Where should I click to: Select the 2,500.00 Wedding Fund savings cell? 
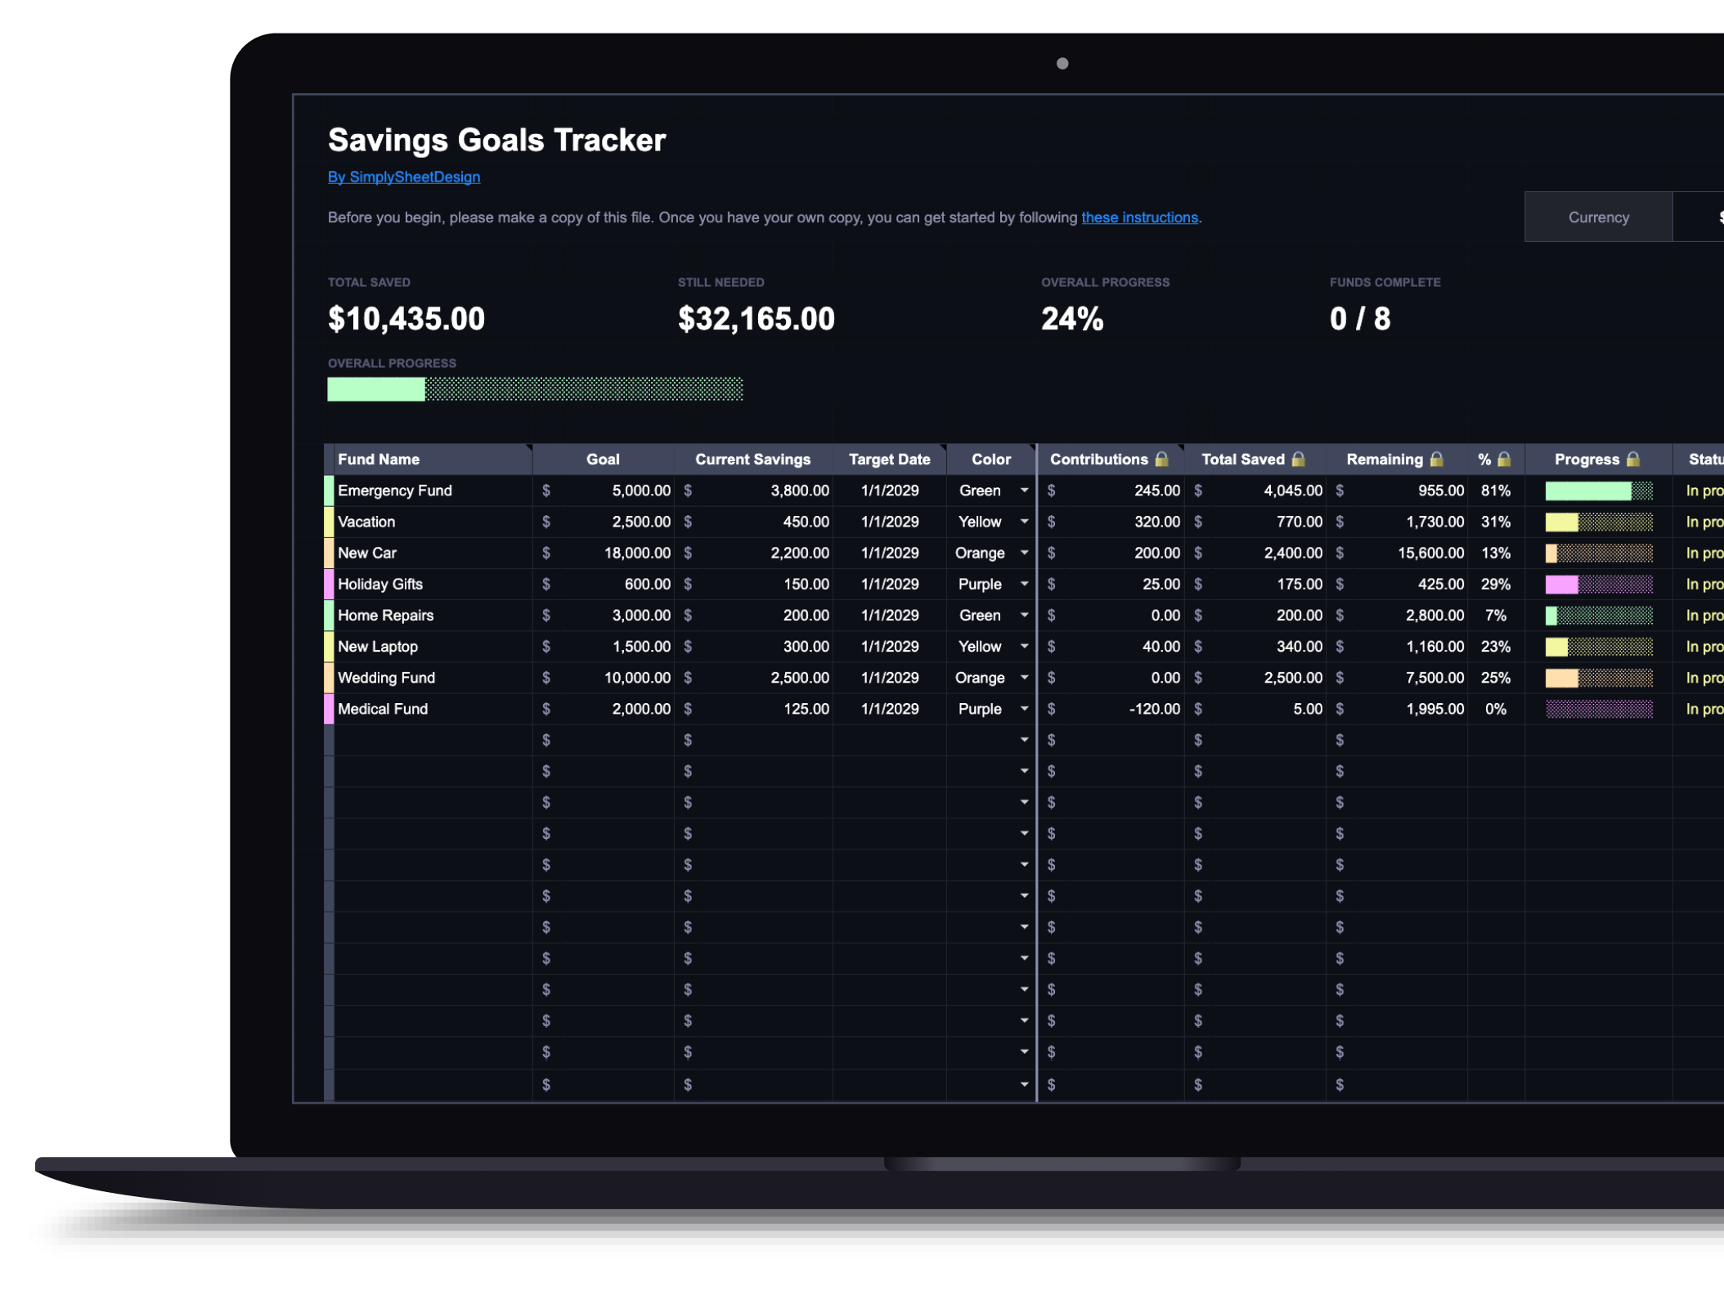(753, 678)
